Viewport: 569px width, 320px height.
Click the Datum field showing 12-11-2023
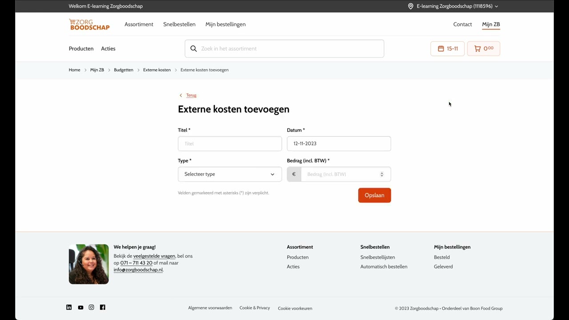click(339, 144)
